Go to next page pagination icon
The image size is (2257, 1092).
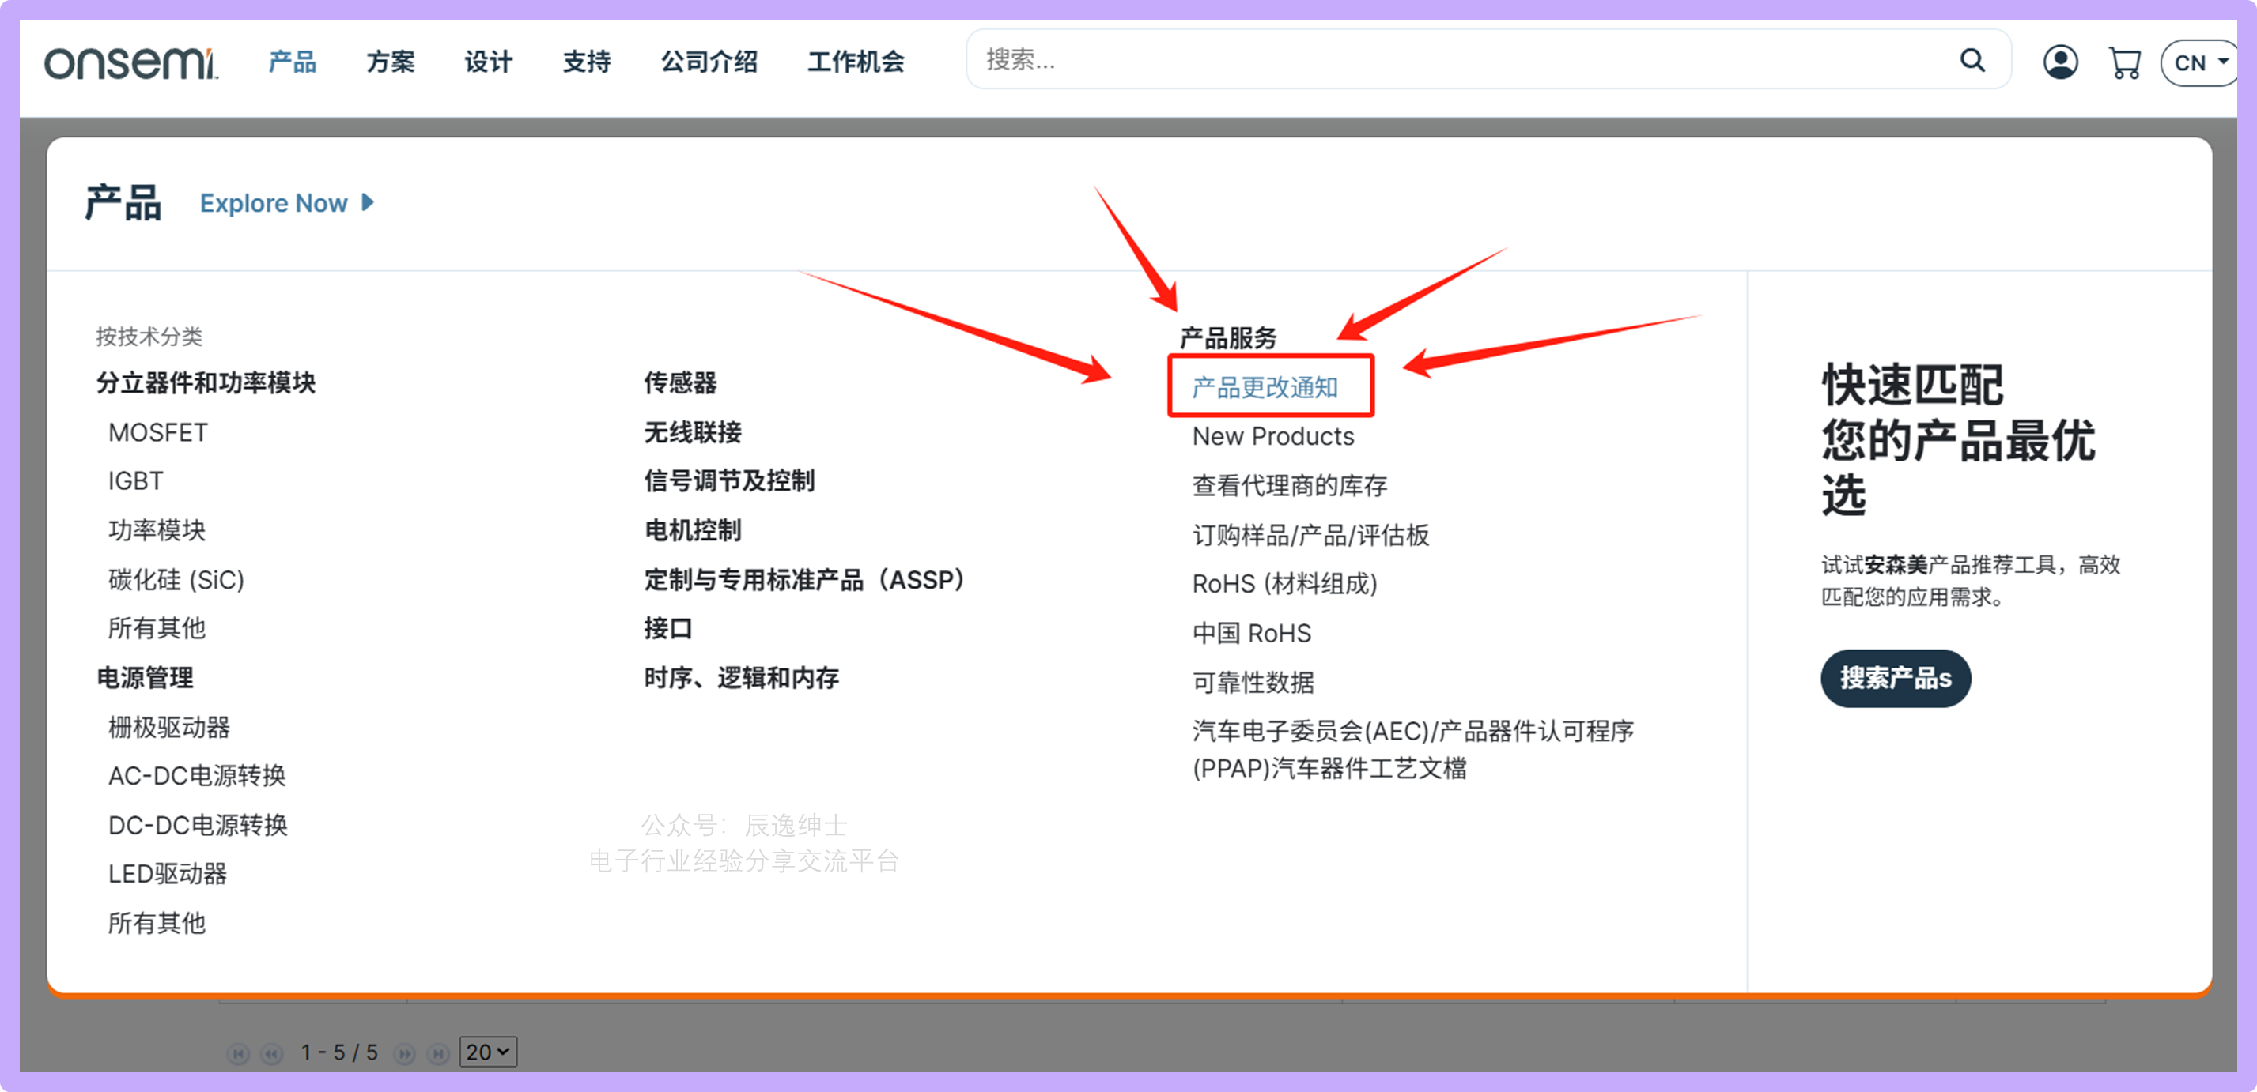pos(405,1052)
